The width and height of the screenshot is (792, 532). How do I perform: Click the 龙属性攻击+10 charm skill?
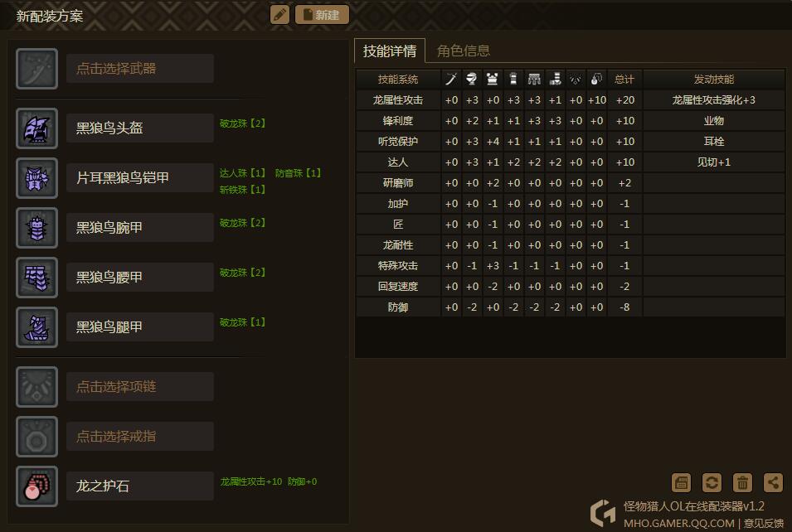click(x=251, y=481)
